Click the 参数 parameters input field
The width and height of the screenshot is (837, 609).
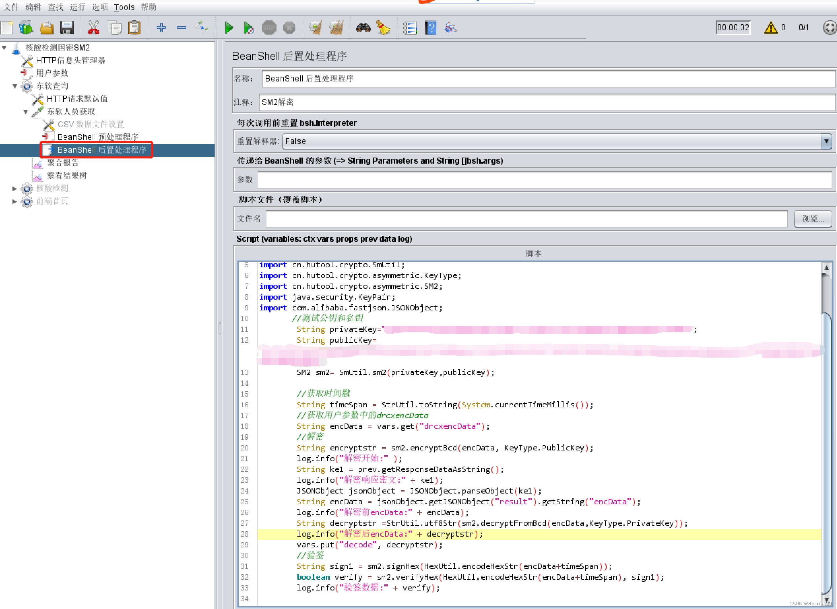544,180
